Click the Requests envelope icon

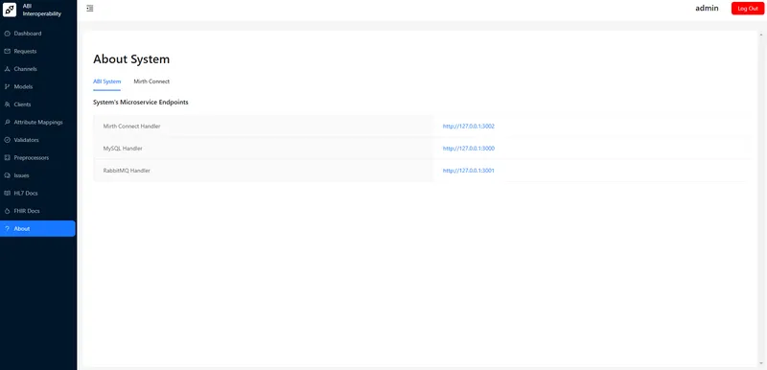click(8, 52)
